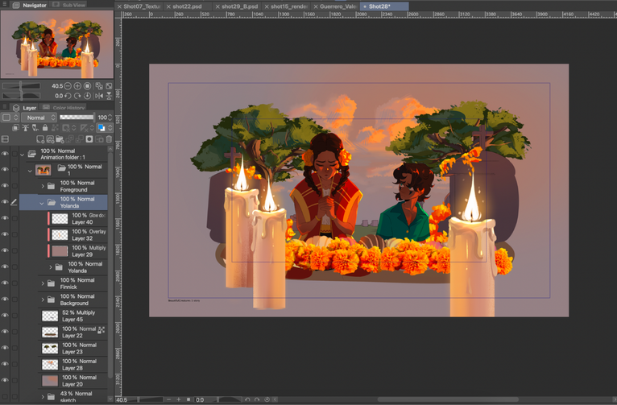Image resolution: width=617 pixels, height=405 pixels.
Task: Open the Color History panel tab
Action: (64, 107)
